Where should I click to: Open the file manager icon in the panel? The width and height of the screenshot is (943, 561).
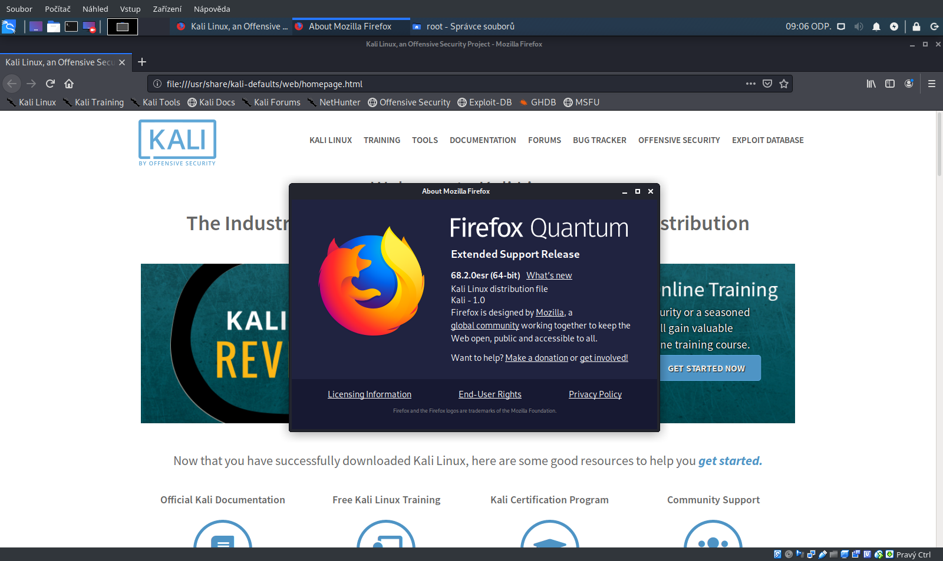click(x=53, y=26)
